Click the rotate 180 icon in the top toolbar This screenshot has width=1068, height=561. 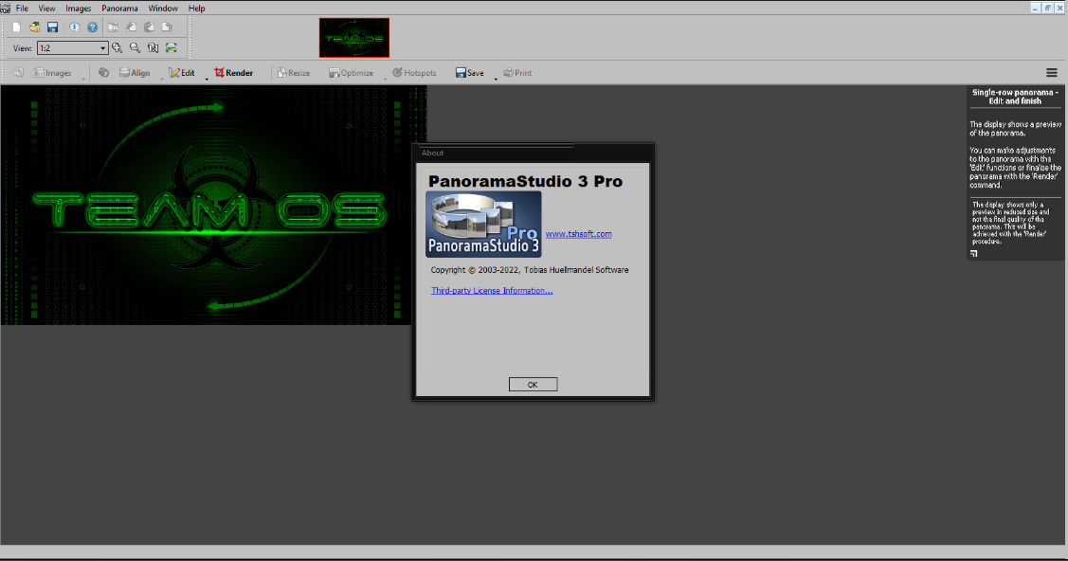(149, 27)
